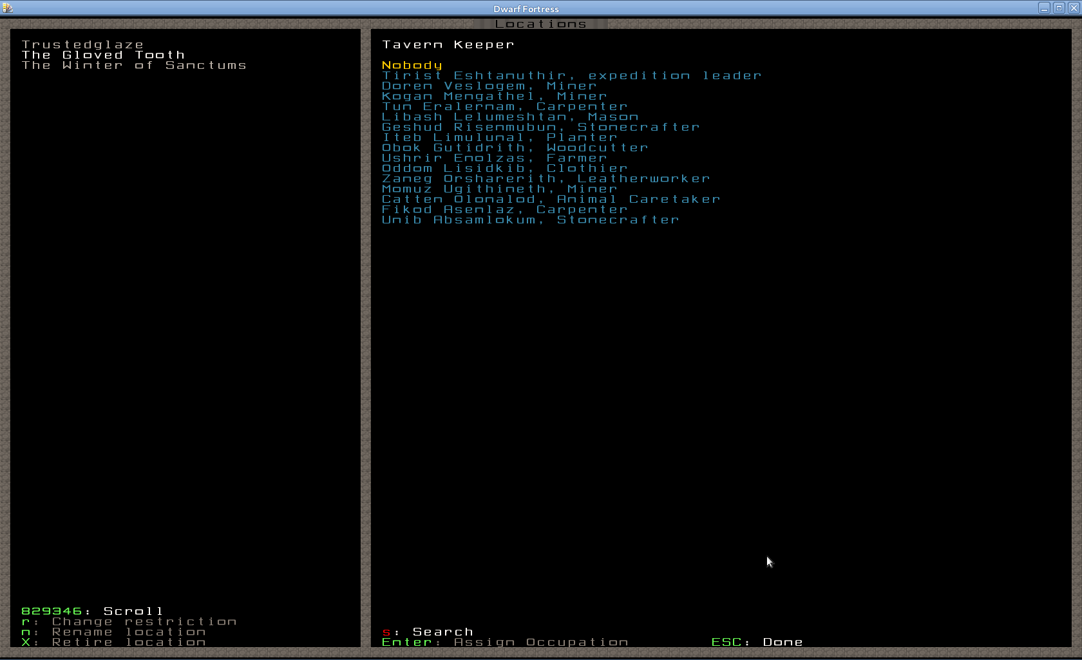Pick Unib Absamlokum, Stonecrafter
Viewport: 1082px width, 660px height.
coord(530,220)
